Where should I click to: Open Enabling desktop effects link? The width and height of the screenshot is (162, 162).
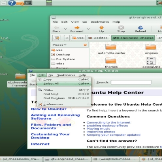point(107,126)
